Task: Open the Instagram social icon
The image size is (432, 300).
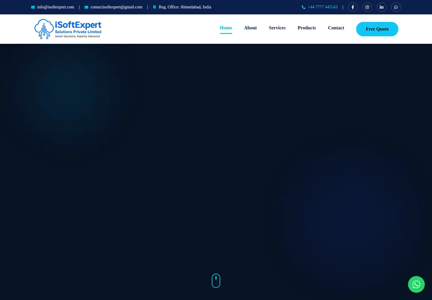Action: tap(367, 7)
